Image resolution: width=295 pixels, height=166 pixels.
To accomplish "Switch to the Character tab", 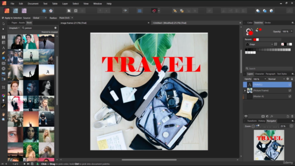I will [260, 74].
